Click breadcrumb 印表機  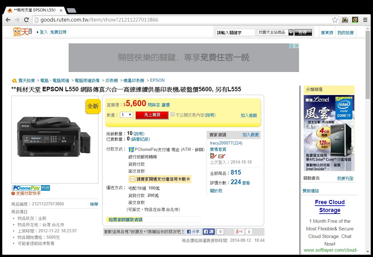tap(112, 80)
